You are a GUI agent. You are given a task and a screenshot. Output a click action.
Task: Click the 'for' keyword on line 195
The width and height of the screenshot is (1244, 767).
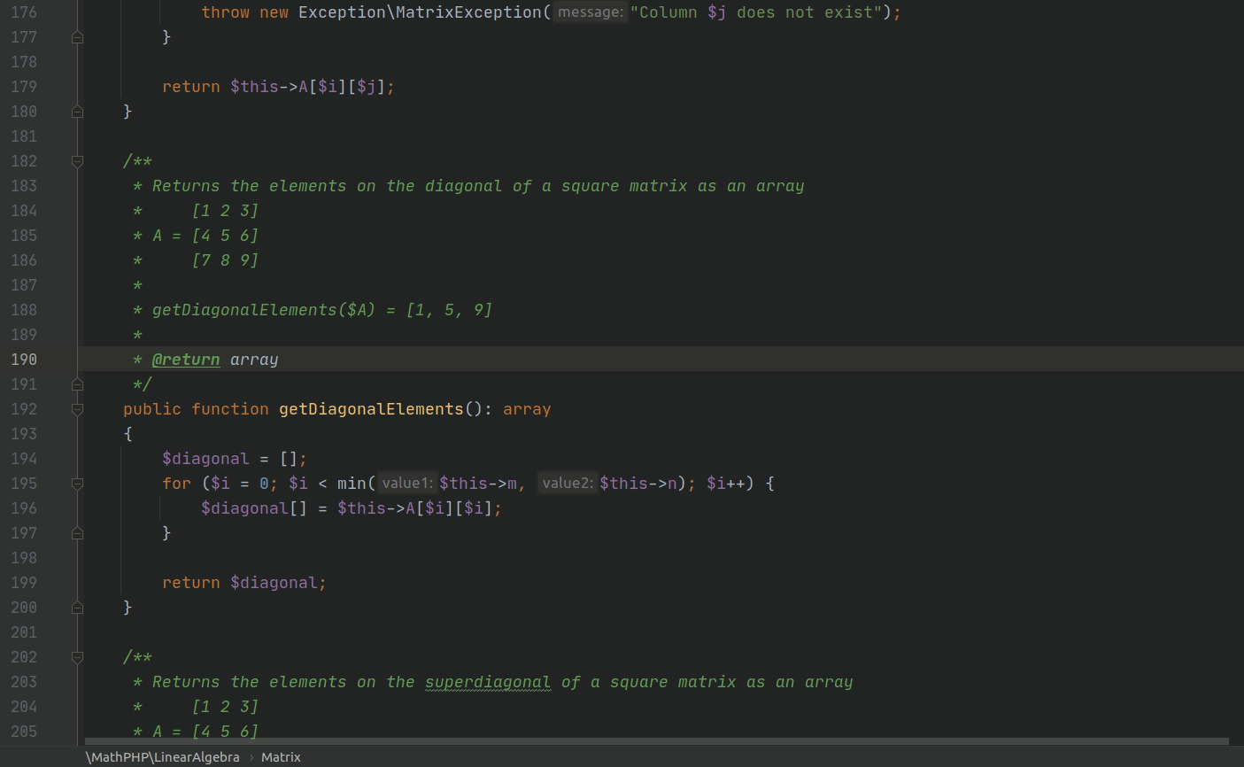pos(176,484)
